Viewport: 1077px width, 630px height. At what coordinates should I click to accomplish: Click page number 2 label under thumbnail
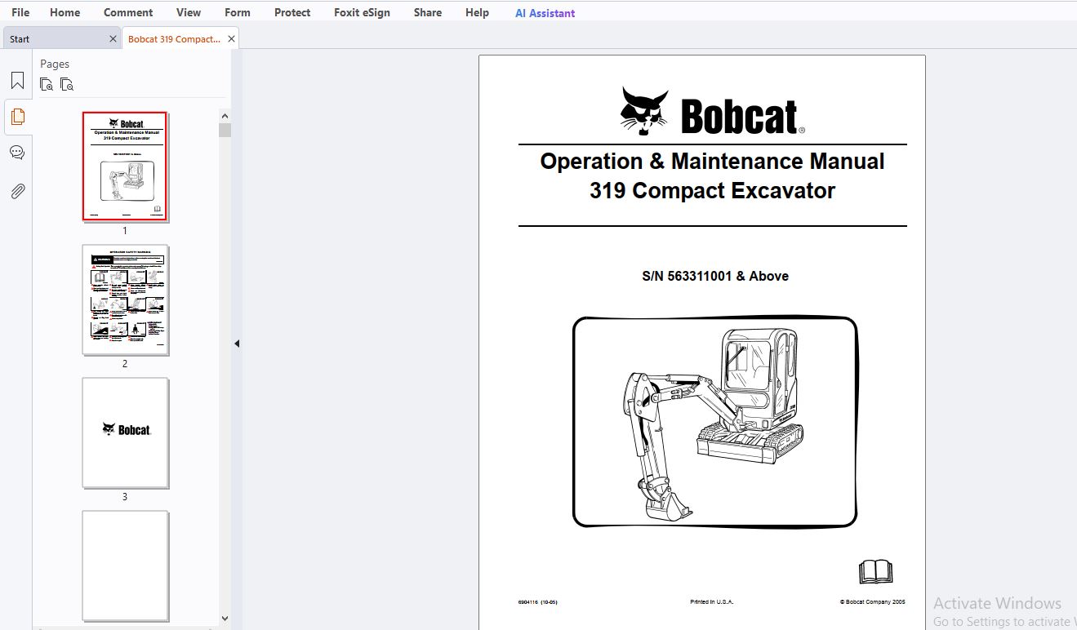pos(125,364)
